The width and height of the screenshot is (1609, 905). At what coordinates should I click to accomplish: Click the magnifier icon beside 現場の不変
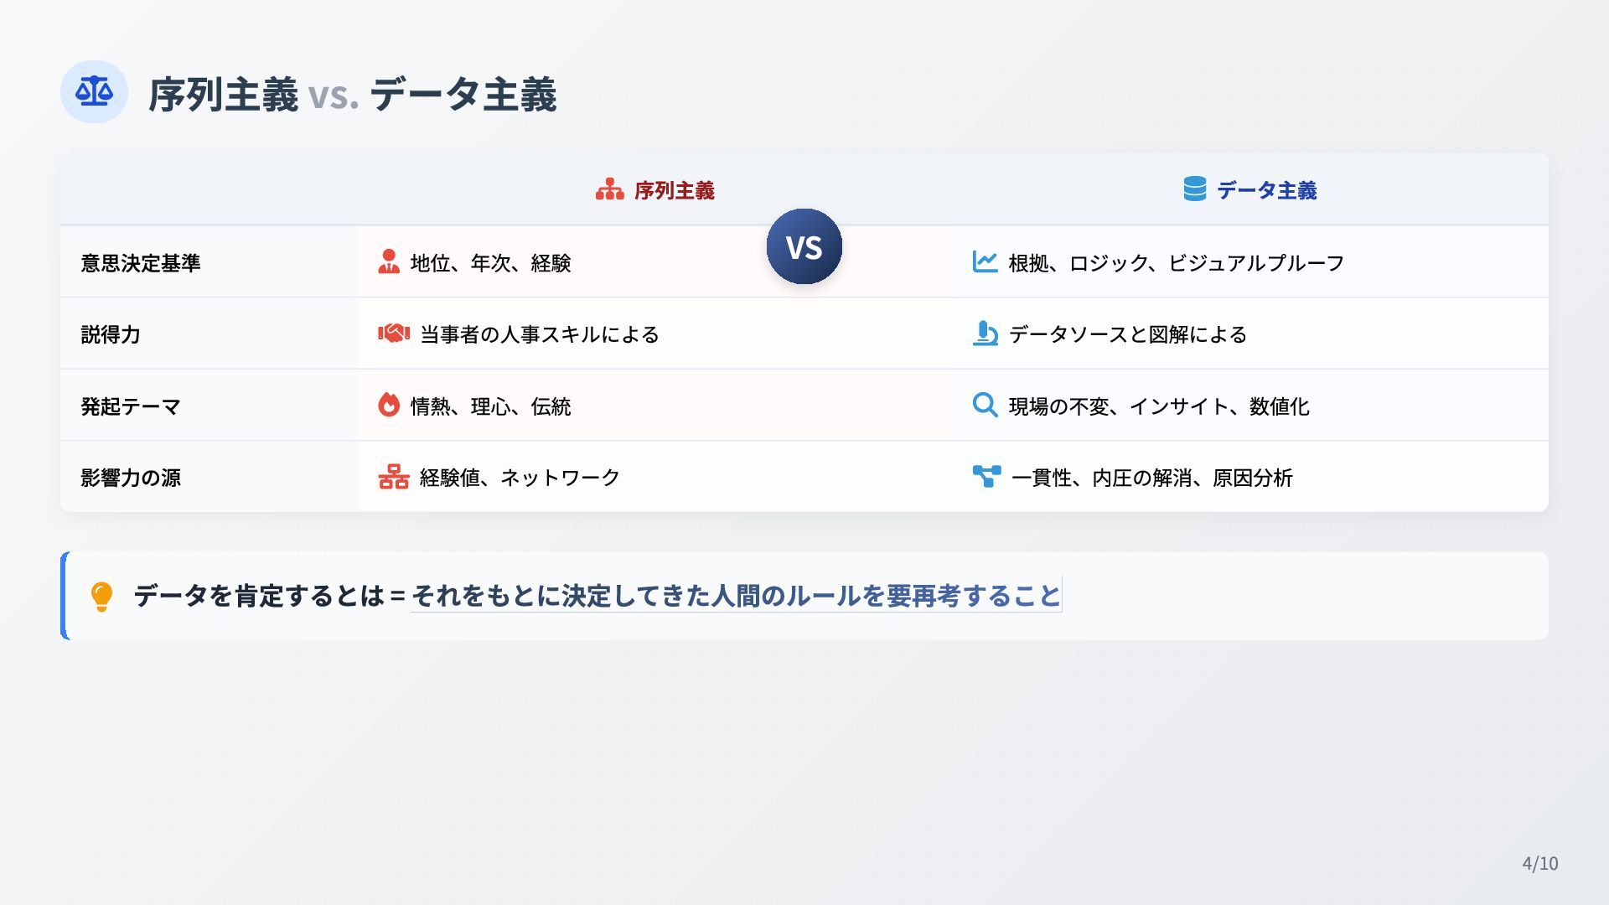coord(985,405)
